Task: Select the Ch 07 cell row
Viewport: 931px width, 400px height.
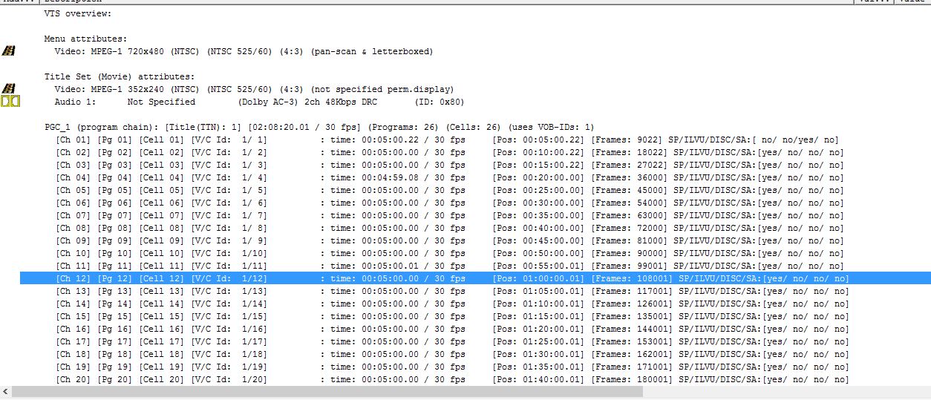Action: [x=450, y=215]
